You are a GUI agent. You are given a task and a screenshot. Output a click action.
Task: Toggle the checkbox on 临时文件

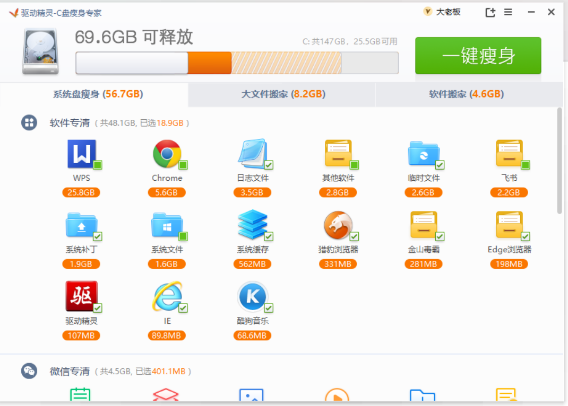click(x=440, y=165)
